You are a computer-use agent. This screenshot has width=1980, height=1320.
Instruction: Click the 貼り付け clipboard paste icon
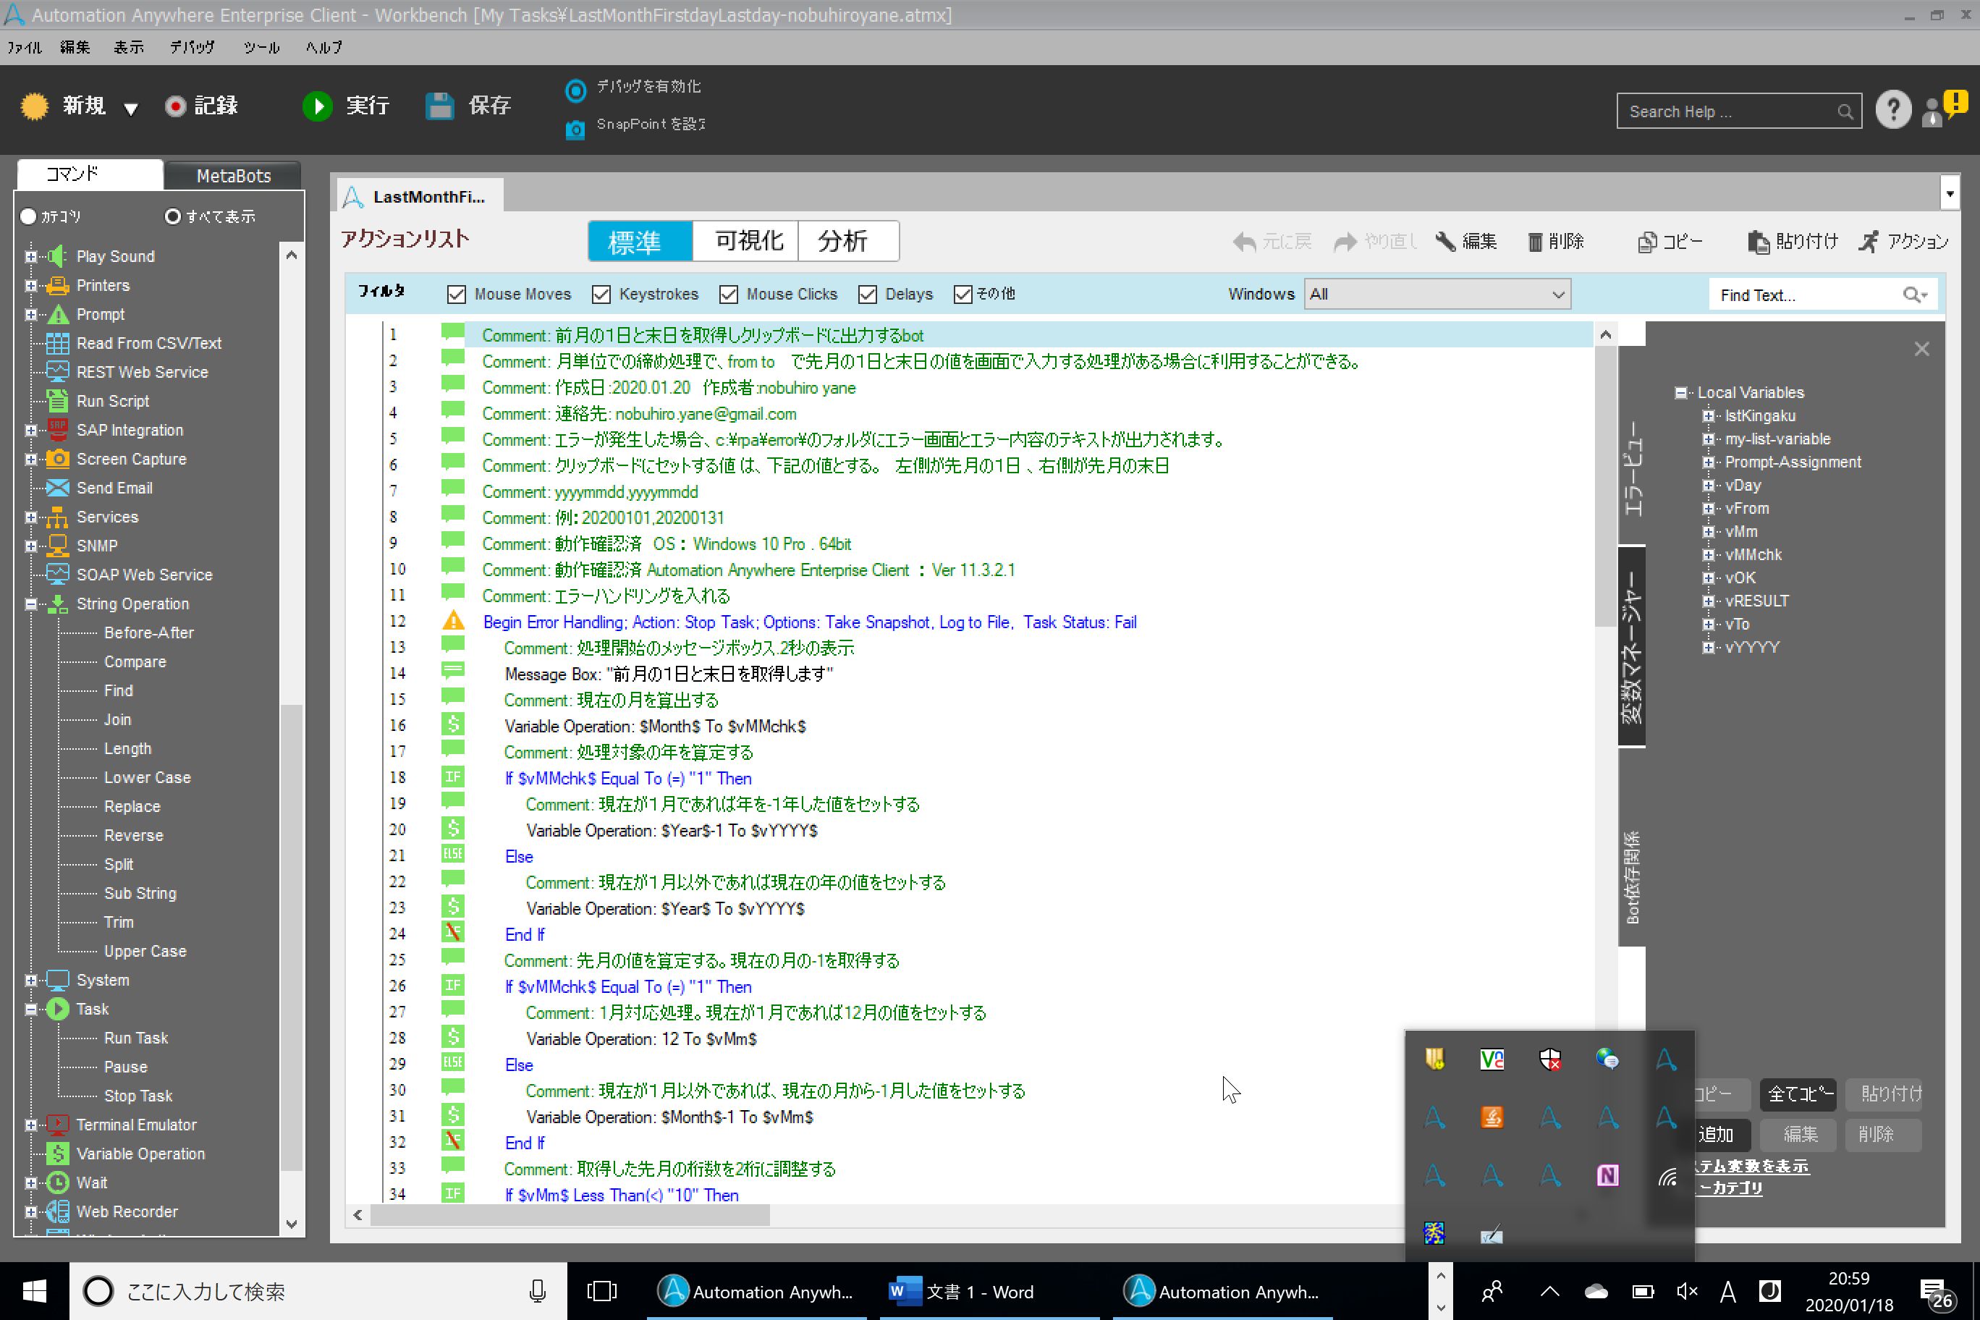pyautogui.click(x=1758, y=242)
